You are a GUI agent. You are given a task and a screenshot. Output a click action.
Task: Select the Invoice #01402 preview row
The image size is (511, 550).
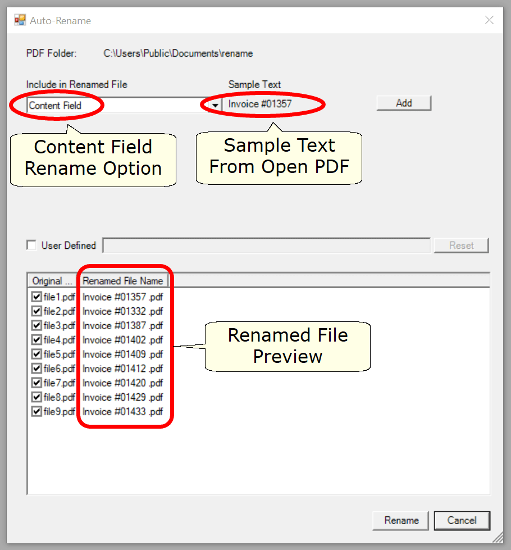(120, 340)
